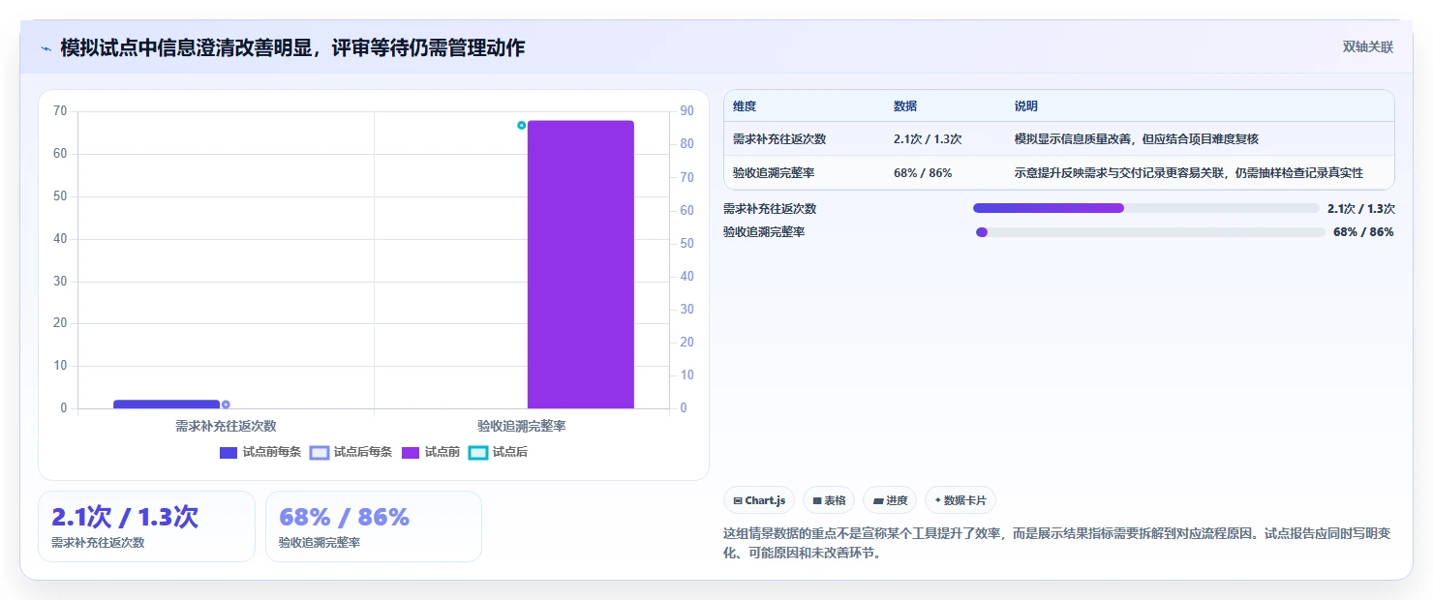Click the 需求补充往返次数 caption in the data card
This screenshot has height=600, width=1433.
[98, 543]
